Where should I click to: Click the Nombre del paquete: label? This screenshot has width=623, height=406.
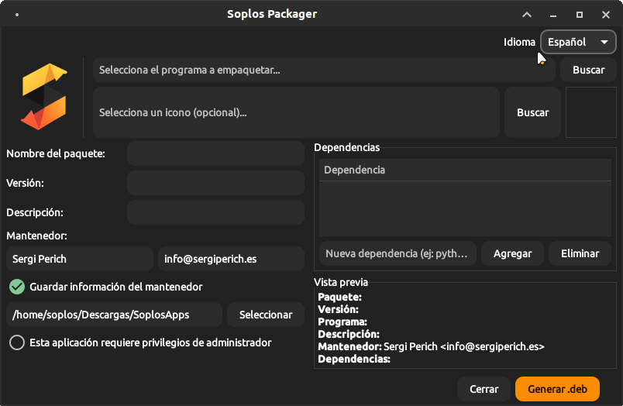[56, 153]
